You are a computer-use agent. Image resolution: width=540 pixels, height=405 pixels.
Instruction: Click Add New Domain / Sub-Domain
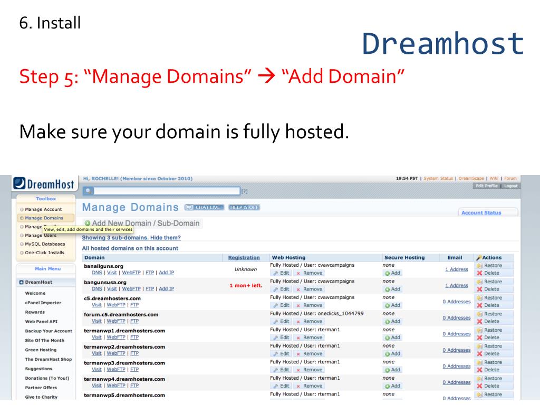146,223
